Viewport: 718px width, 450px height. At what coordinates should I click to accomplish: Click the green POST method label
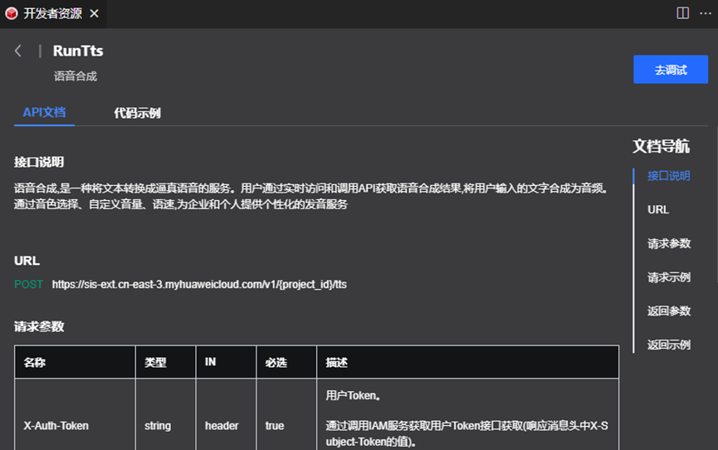click(x=28, y=285)
